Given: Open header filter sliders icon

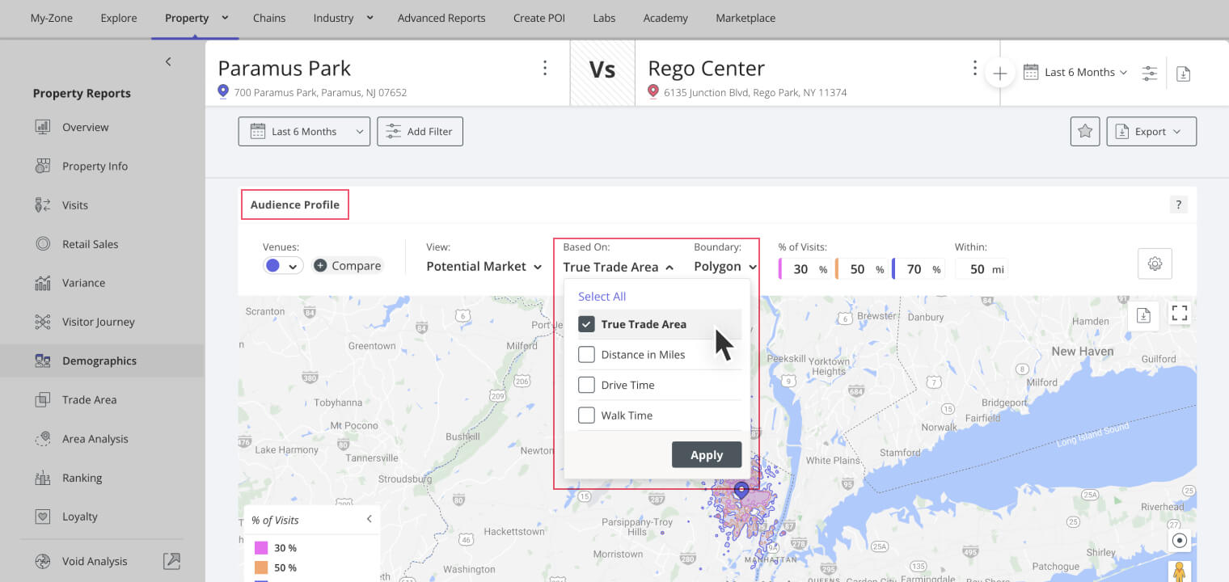Looking at the screenshot, I should pos(1149,73).
